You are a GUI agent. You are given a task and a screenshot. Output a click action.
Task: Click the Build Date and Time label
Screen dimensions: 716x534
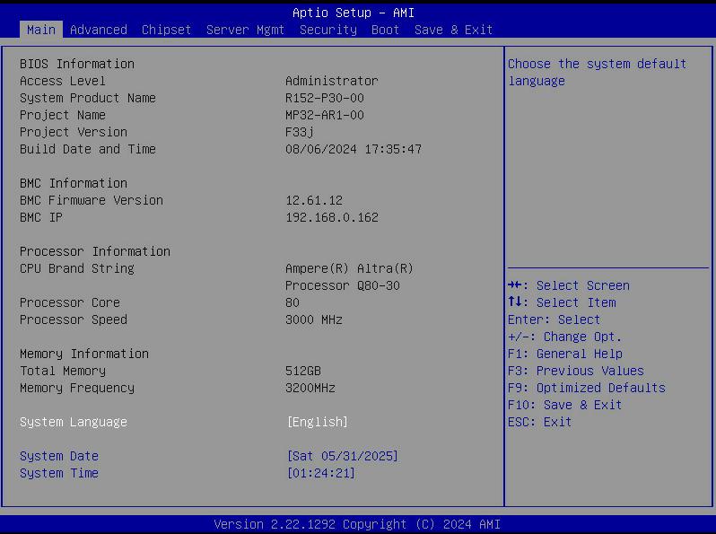(88, 149)
